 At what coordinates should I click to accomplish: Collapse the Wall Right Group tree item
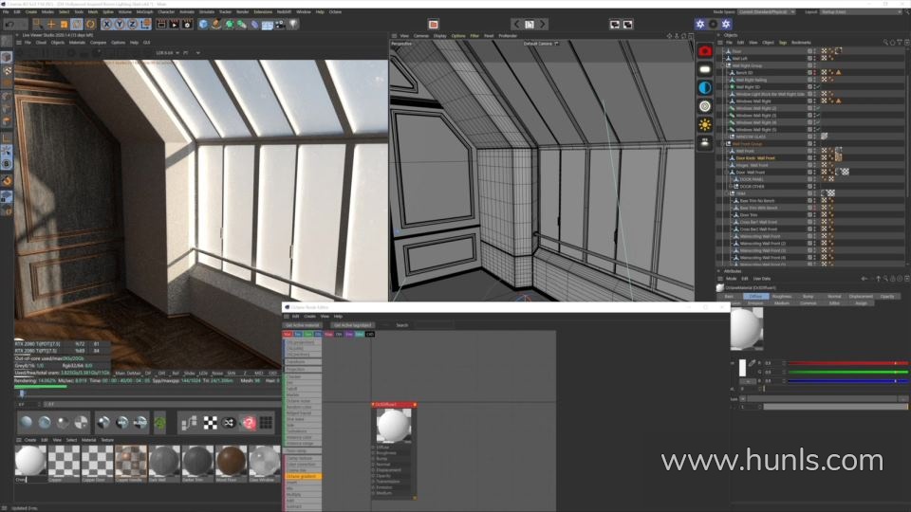pyautogui.click(x=726, y=65)
